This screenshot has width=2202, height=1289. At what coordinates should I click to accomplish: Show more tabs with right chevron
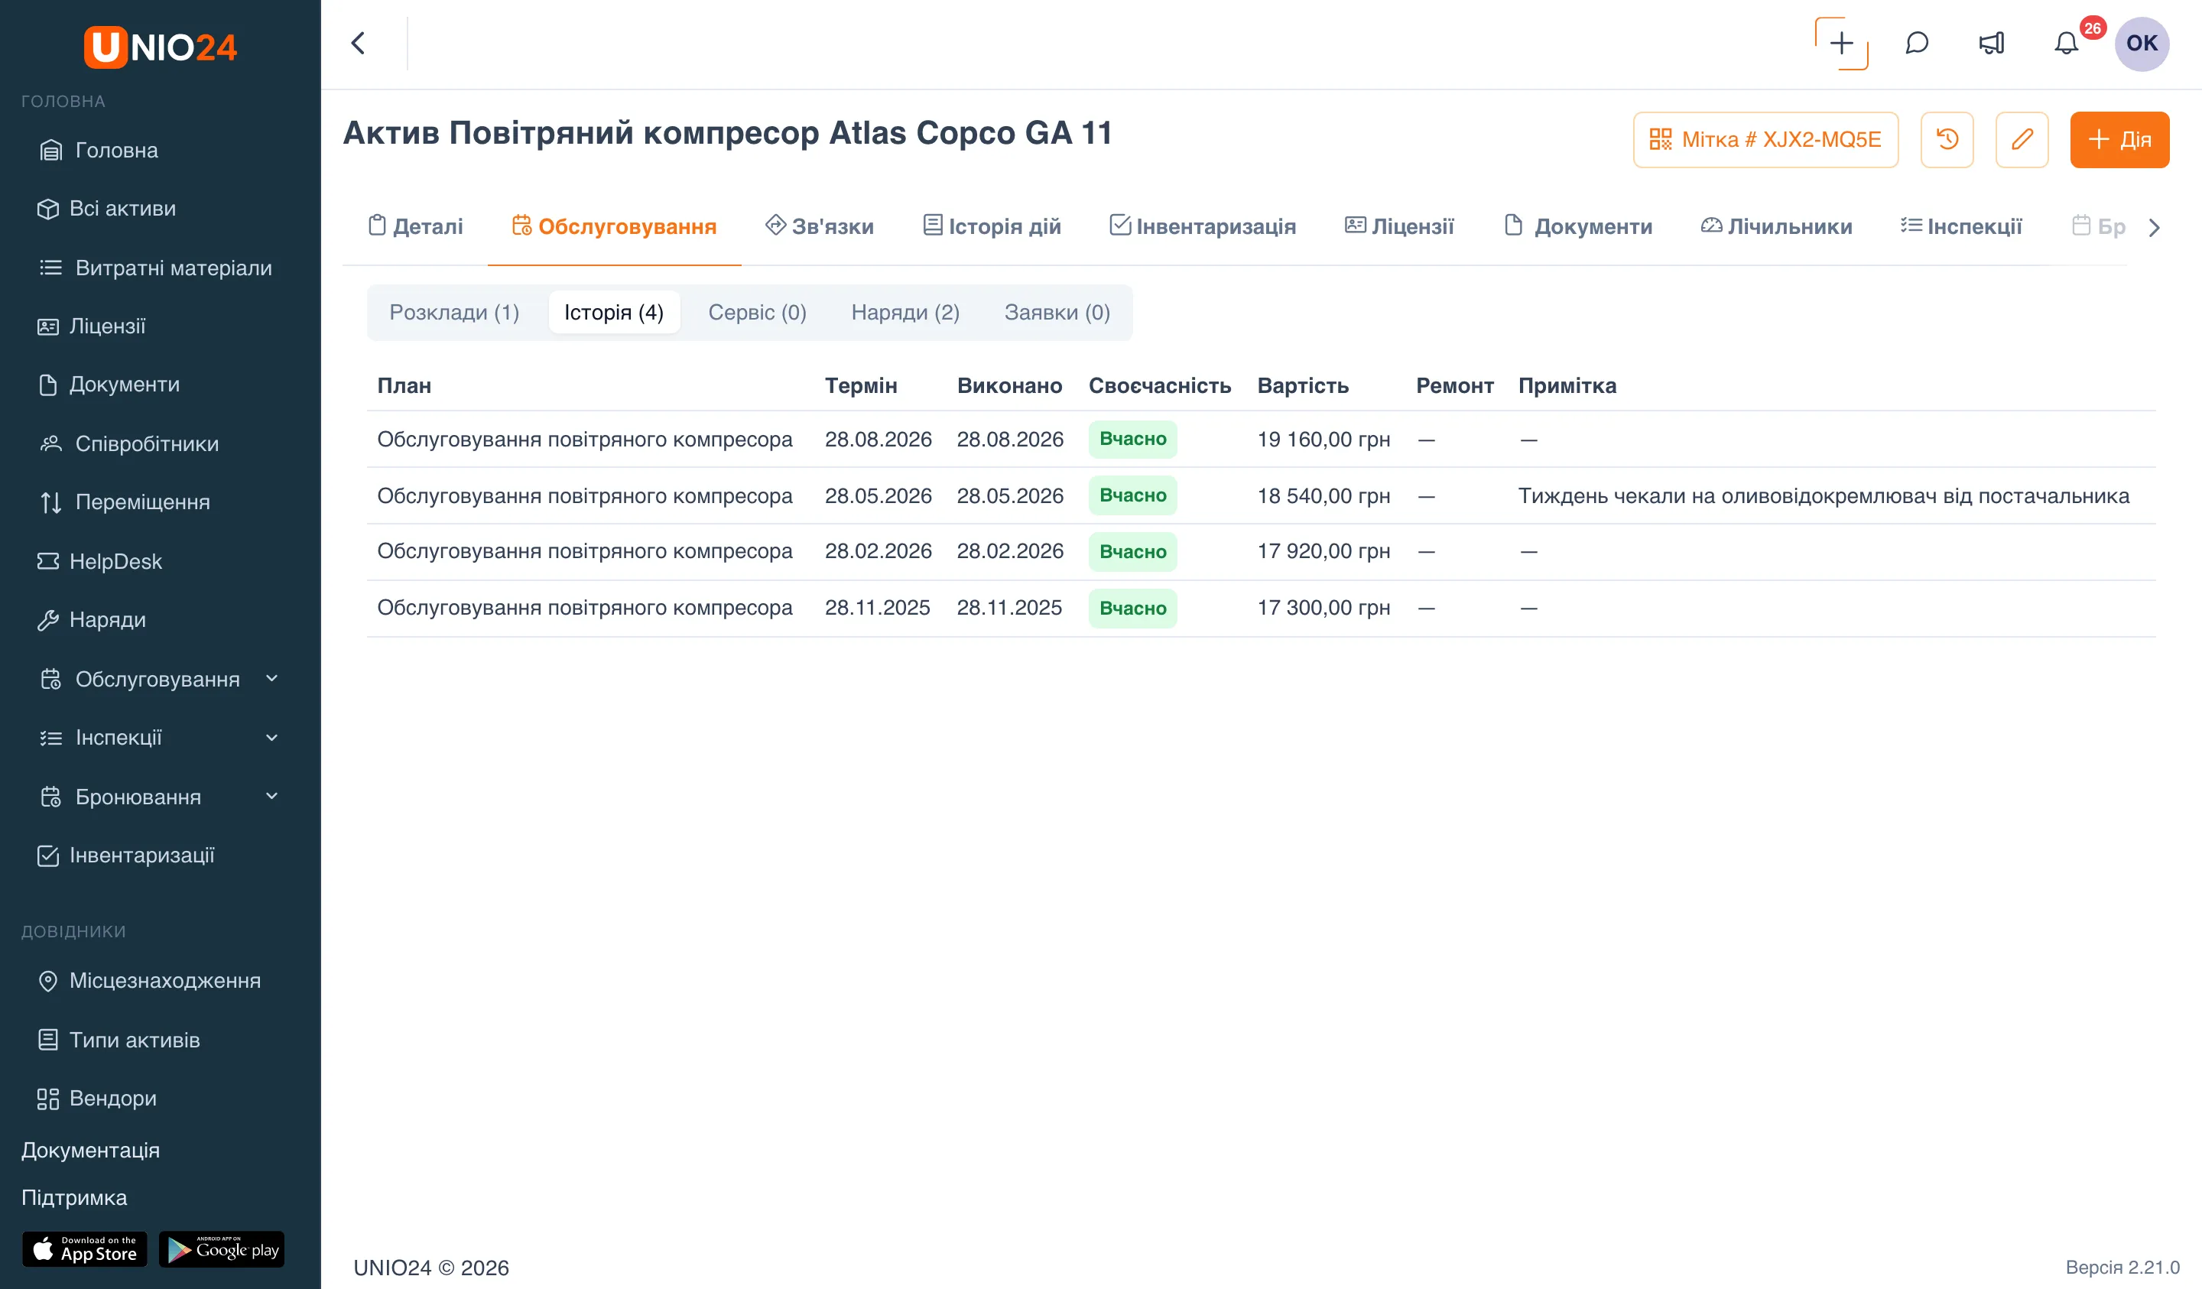click(x=2154, y=227)
